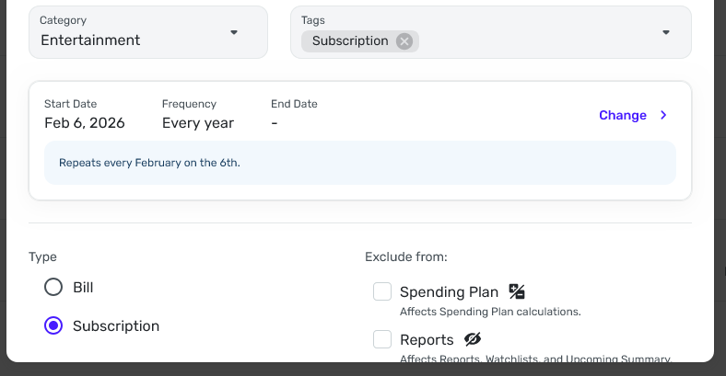Click the crossed-out eye Reports icon
726x376 pixels.
[x=473, y=339]
